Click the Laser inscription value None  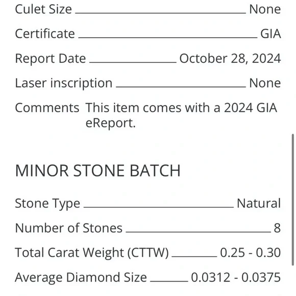click(x=265, y=83)
